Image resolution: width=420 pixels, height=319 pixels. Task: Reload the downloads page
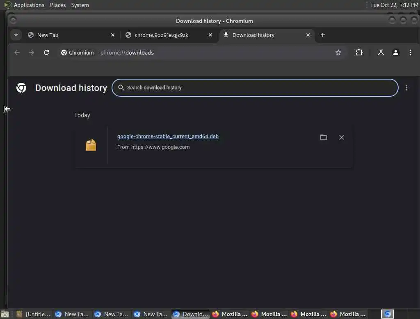coord(46,52)
